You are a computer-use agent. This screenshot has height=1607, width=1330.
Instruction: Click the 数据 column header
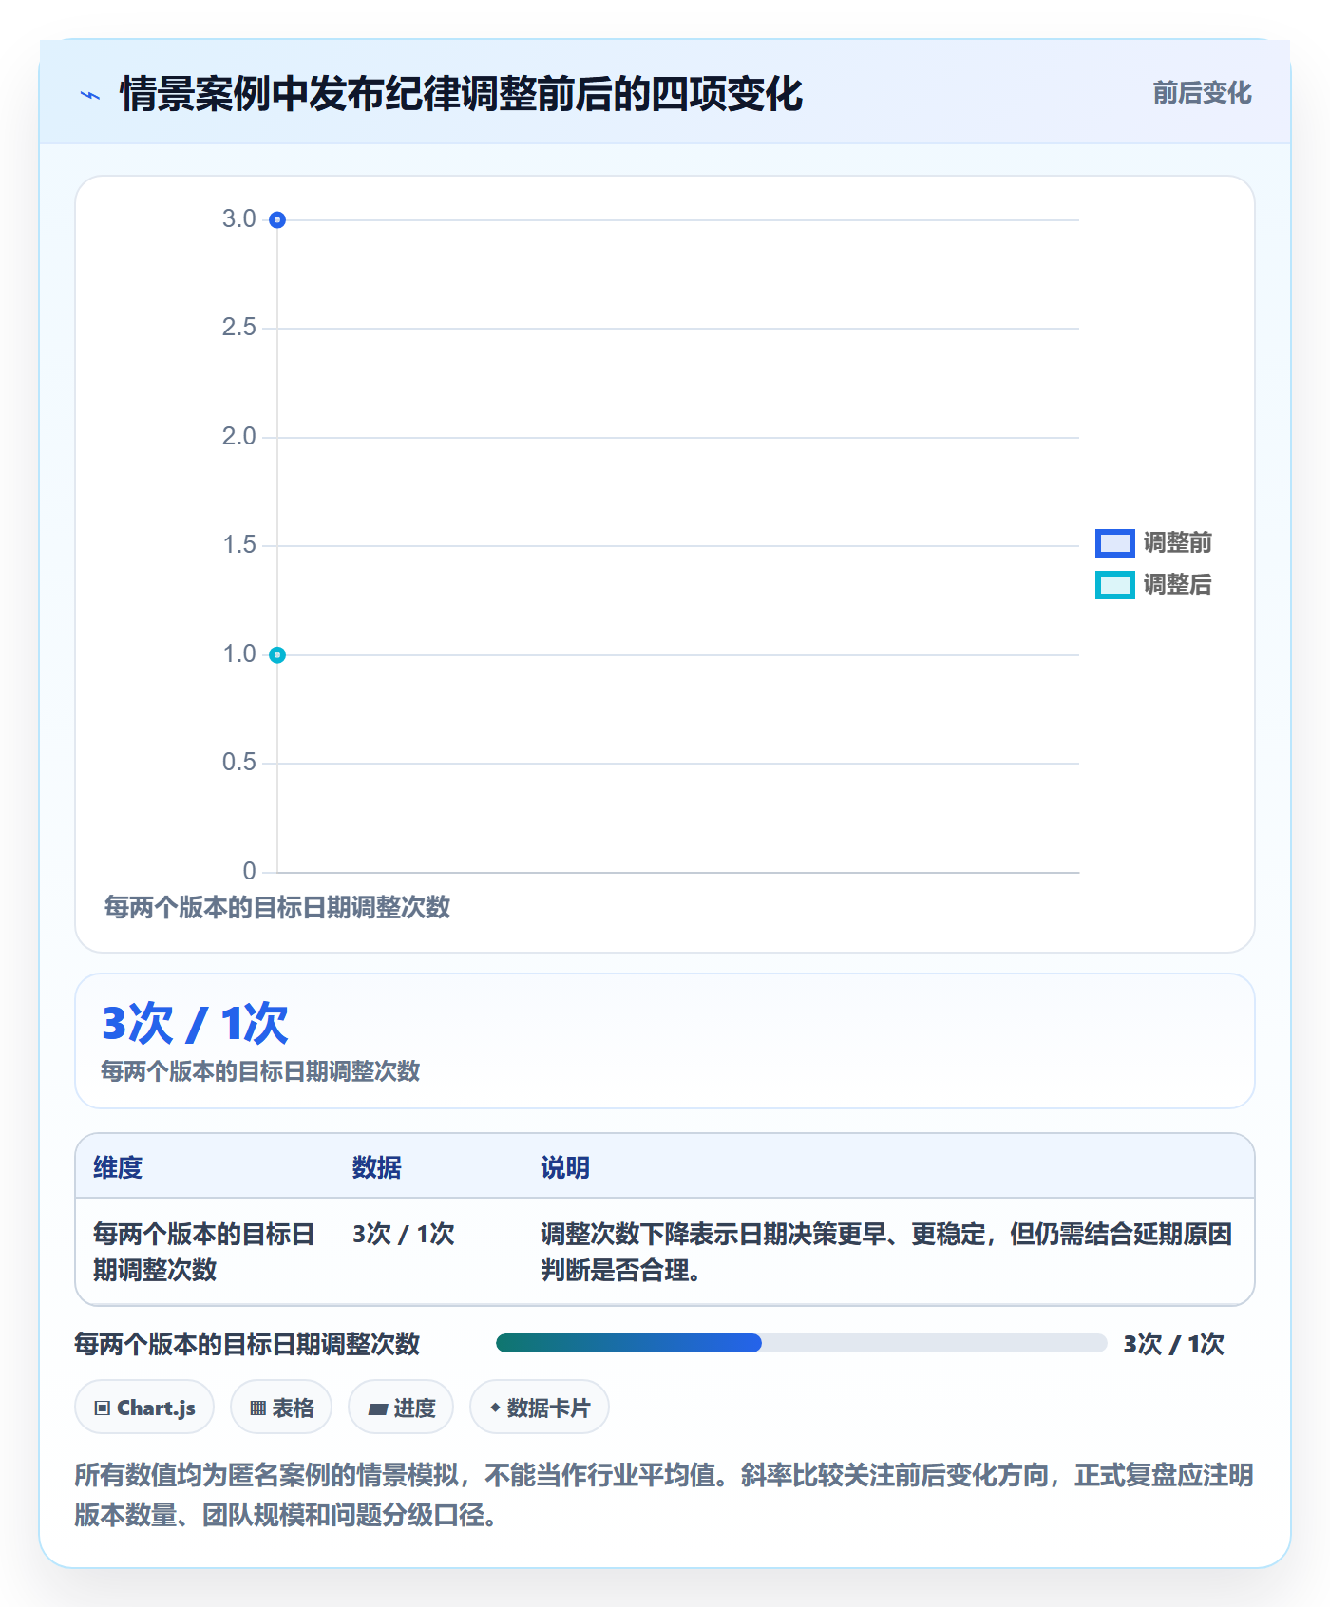377,1167
